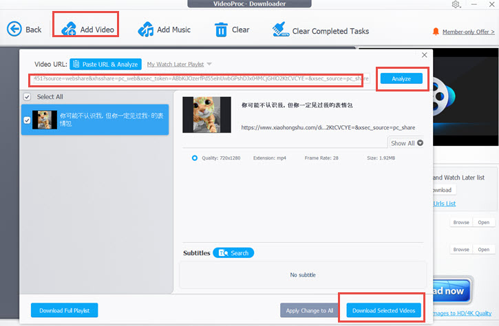Open My Watch Later Playlist link
The image size is (499, 326).
pyautogui.click(x=176, y=64)
